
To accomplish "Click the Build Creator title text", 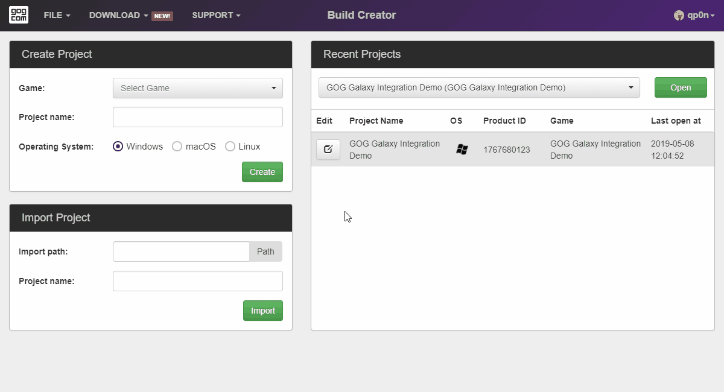I will click(361, 15).
